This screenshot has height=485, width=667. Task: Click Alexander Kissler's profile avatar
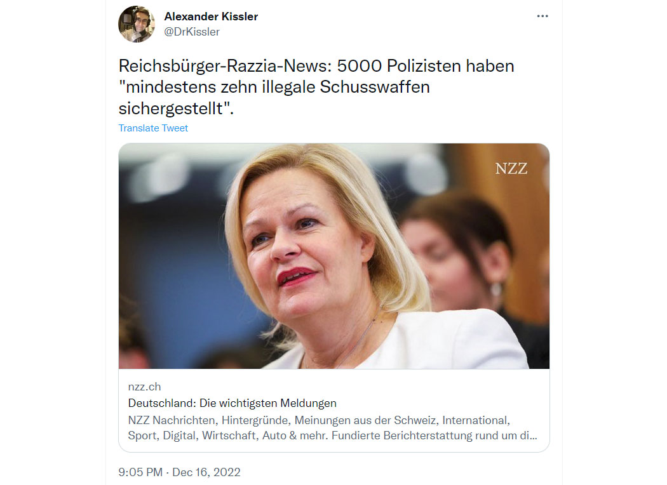click(x=137, y=24)
